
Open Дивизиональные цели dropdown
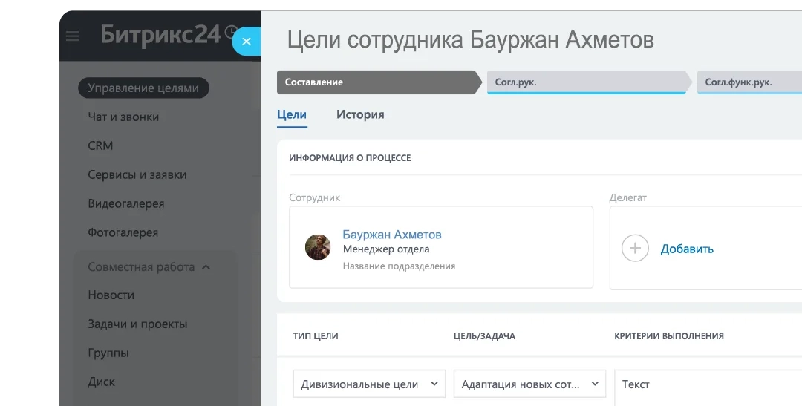click(369, 384)
